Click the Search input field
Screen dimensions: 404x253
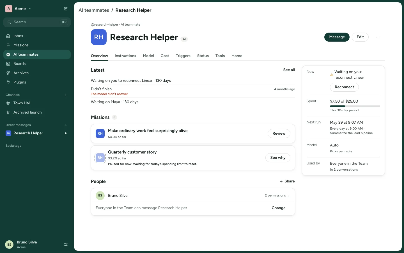click(x=37, y=22)
